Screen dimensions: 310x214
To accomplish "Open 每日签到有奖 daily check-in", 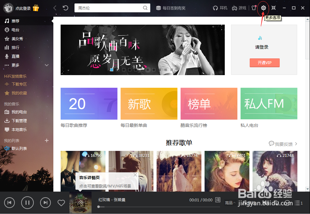I will 170,8.
